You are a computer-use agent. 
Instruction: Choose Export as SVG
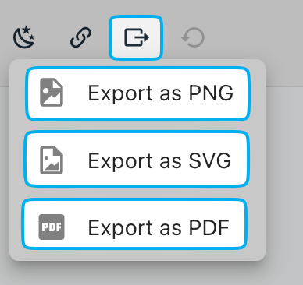coord(137,159)
